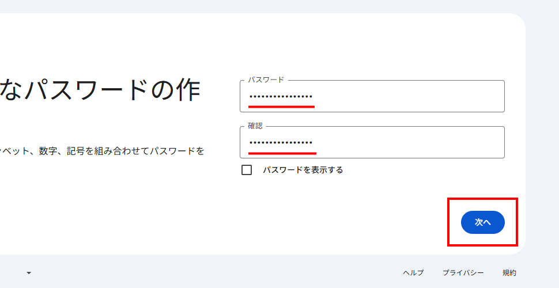Click the password requirements description text
This screenshot has width=559, height=288.
click(104, 151)
